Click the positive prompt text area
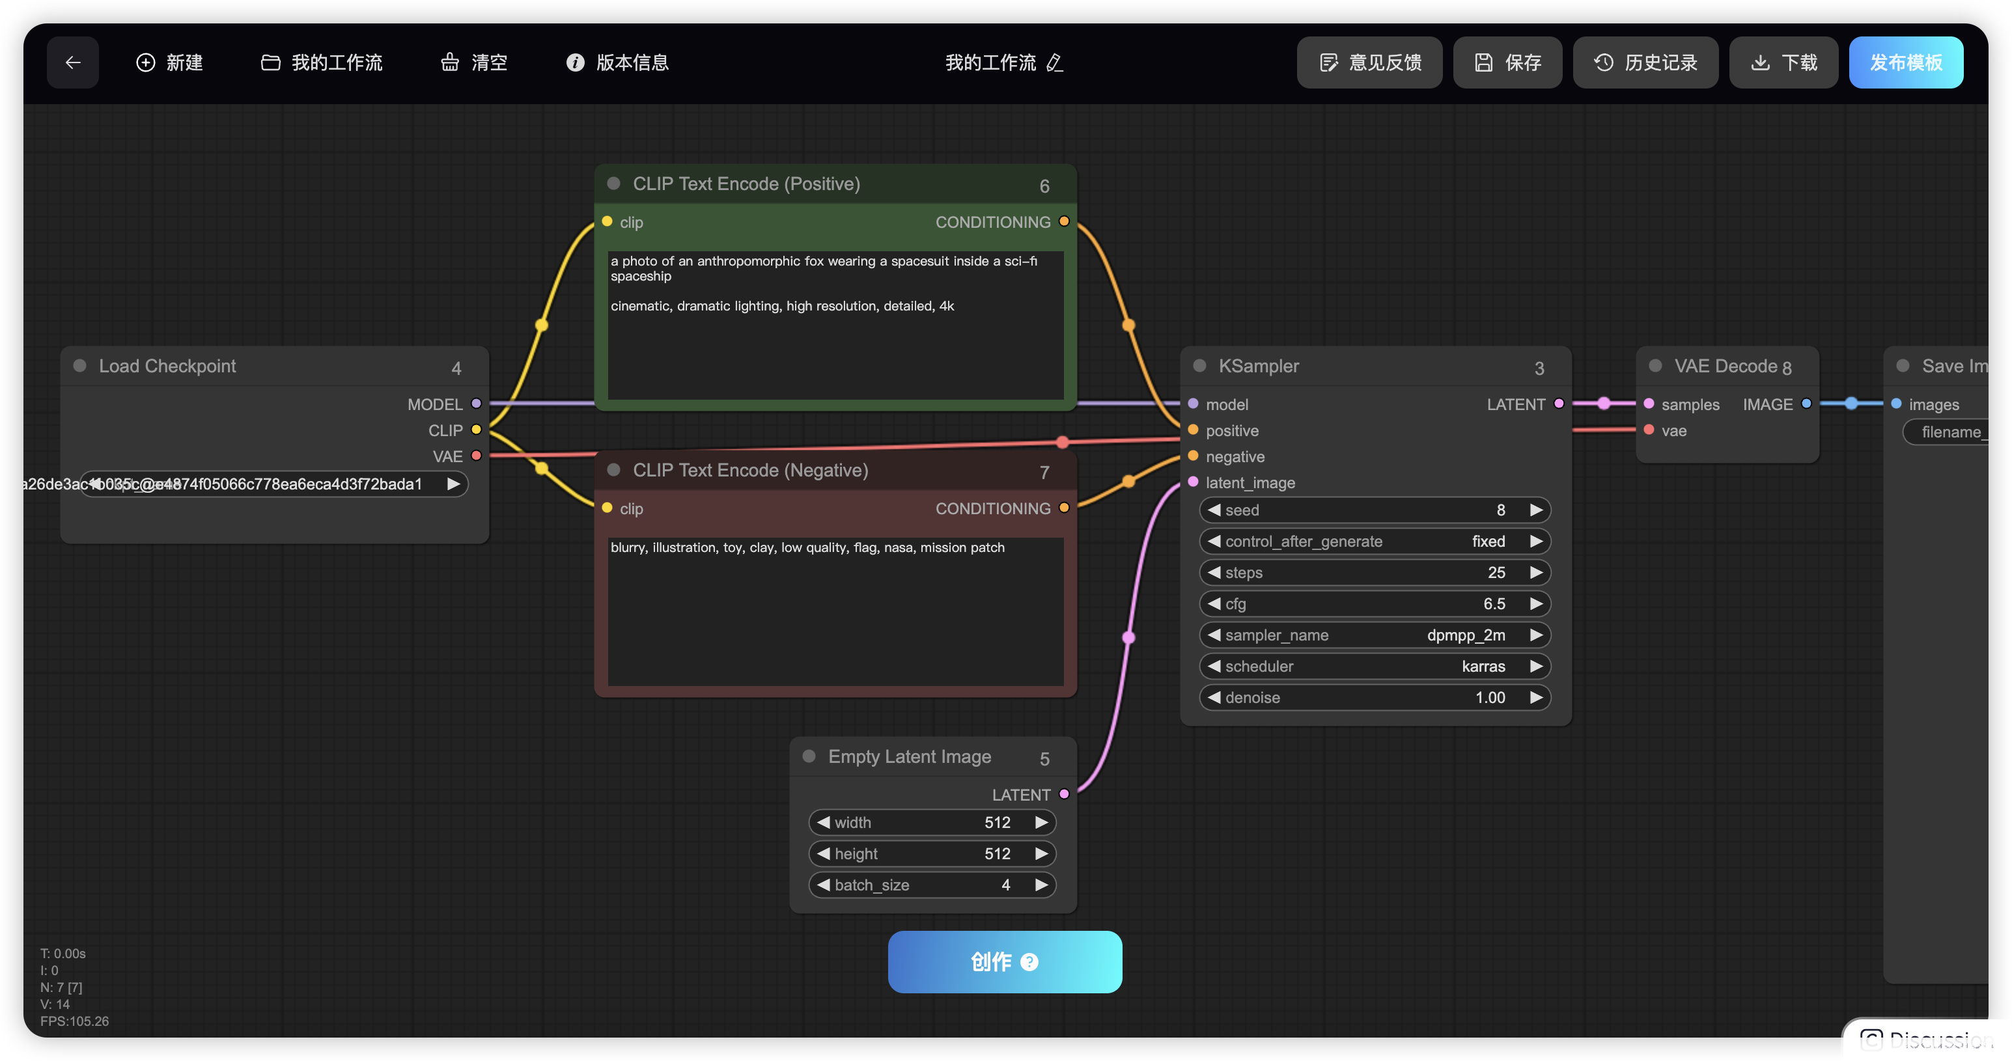 (x=834, y=328)
